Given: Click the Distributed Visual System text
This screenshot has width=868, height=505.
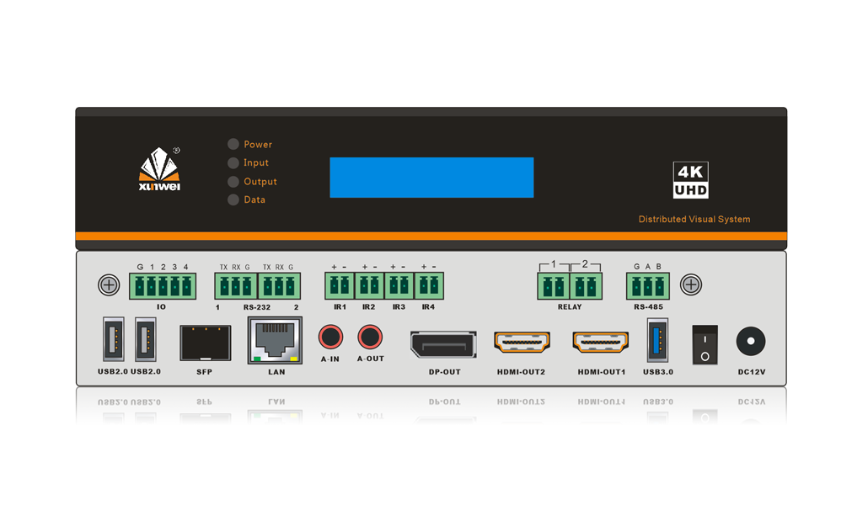Looking at the screenshot, I should tap(694, 220).
